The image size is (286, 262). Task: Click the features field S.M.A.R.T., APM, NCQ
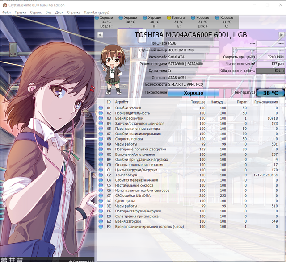tap(226, 84)
